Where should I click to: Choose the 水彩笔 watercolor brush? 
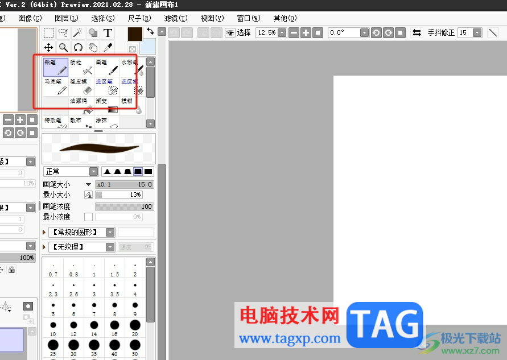point(132,67)
